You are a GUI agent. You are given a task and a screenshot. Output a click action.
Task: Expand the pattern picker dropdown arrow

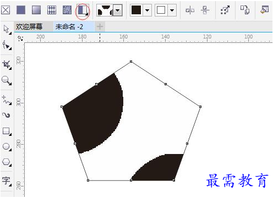click(x=118, y=10)
